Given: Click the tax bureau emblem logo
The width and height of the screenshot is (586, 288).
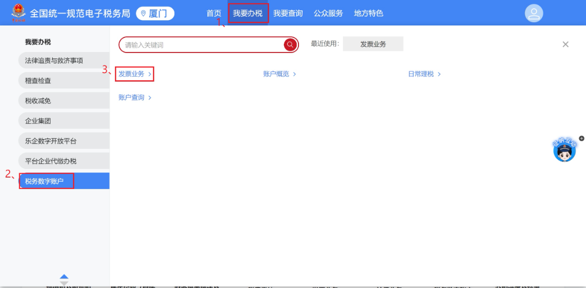Looking at the screenshot, I should 18,14.
